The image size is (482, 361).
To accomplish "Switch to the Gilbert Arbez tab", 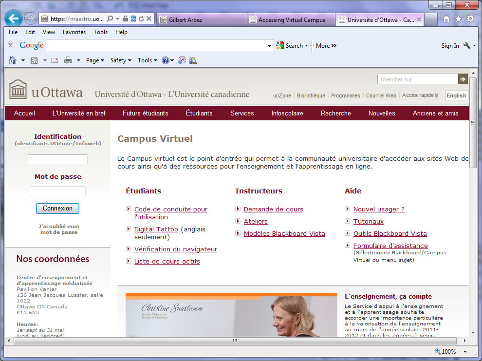I will (201, 19).
